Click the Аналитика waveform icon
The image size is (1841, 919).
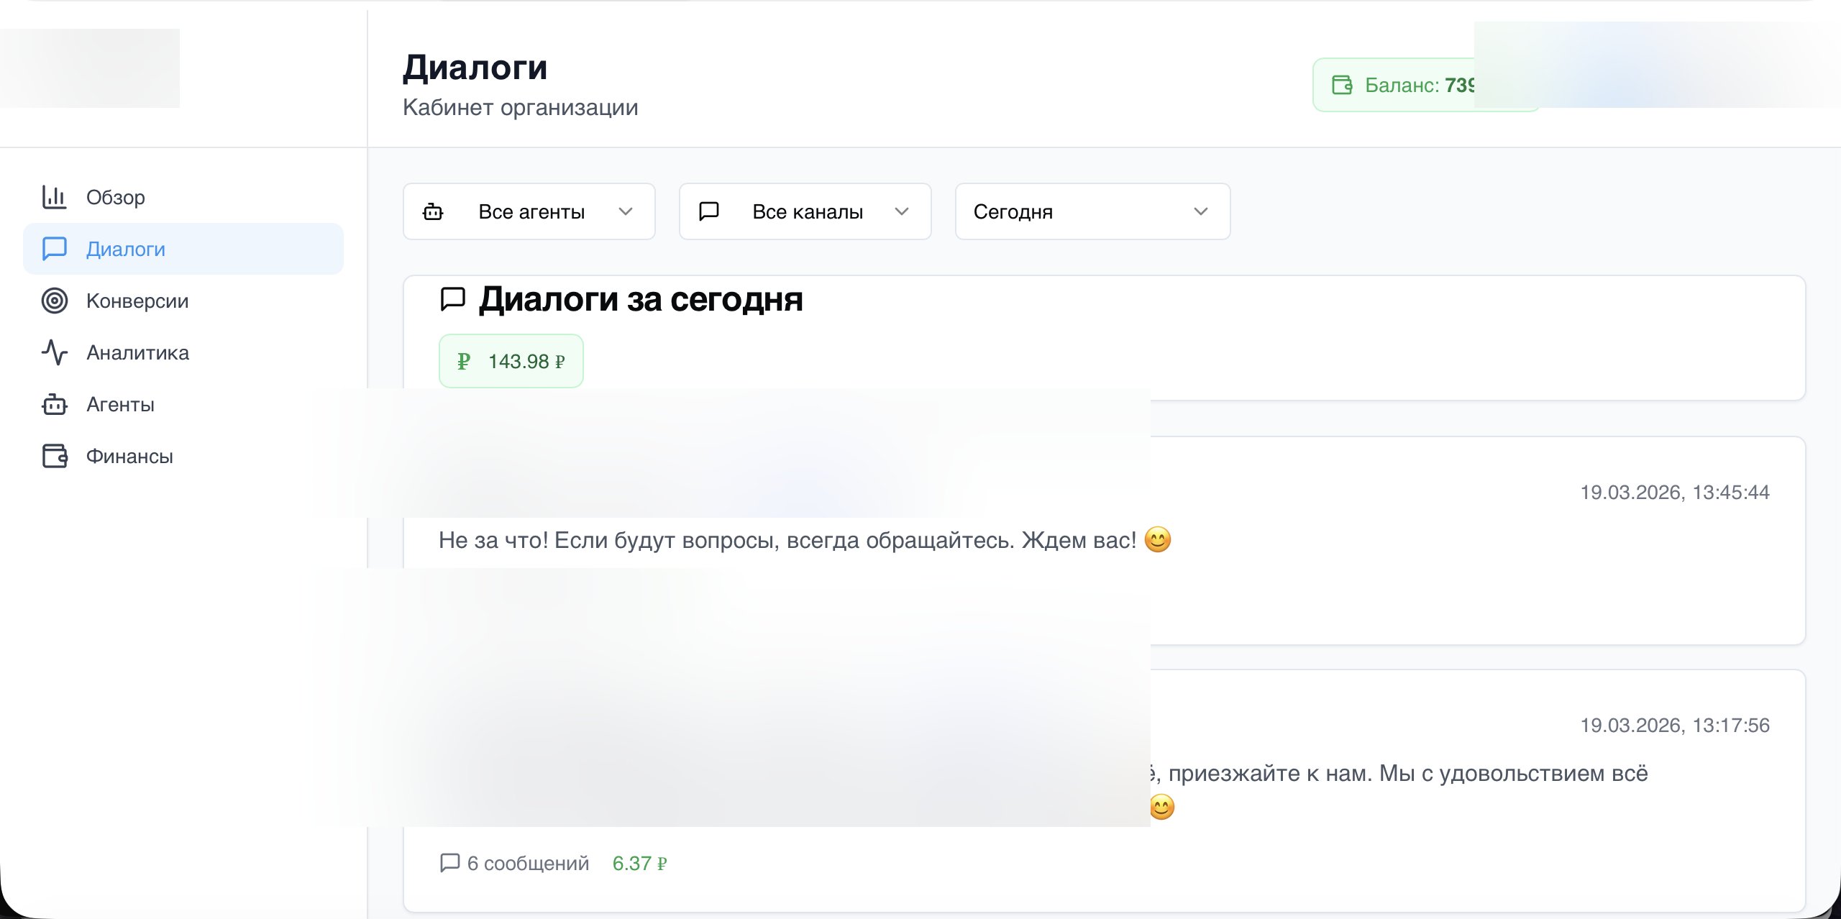(x=55, y=352)
